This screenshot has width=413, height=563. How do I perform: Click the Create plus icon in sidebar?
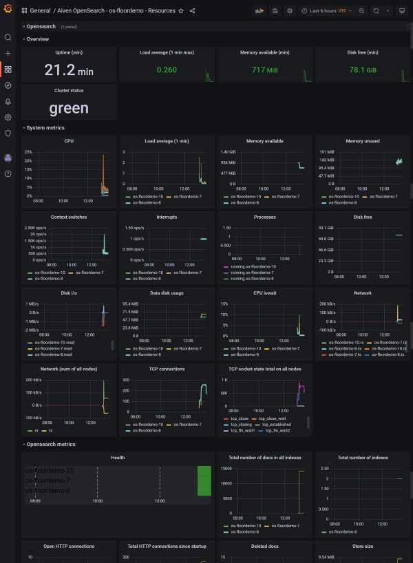pos(8,53)
